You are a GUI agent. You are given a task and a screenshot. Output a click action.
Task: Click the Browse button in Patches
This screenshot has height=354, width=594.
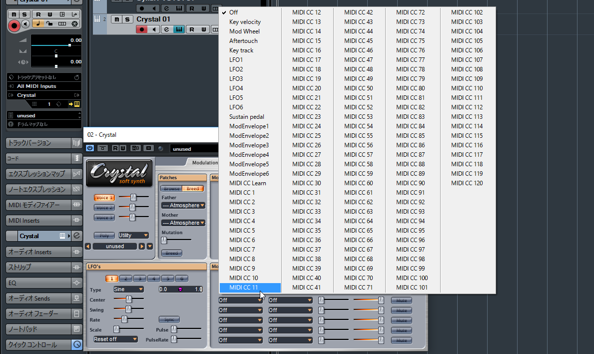(172, 189)
